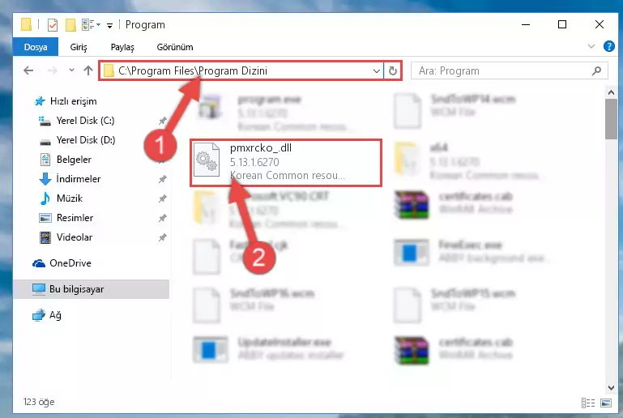Click the pmxrcko_.dll gear file icon
Image resolution: width=623 pixels, height=418 pixels.
(x=207, y=160)
